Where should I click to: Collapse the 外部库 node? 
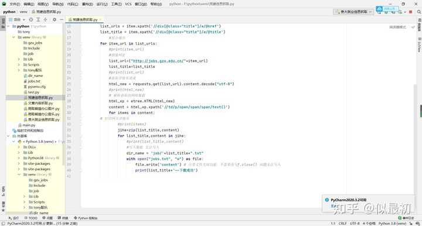(x=9, y=136)
